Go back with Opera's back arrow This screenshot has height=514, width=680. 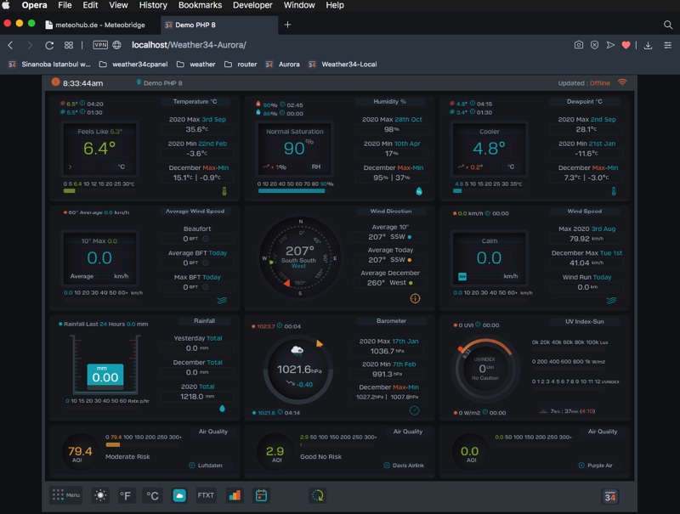coord(11,45)
